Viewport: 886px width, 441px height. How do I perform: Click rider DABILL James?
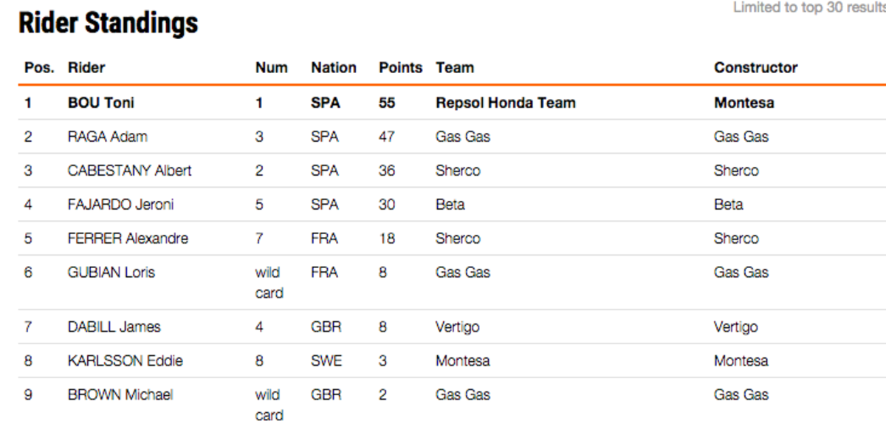click(x=114, y=327)
